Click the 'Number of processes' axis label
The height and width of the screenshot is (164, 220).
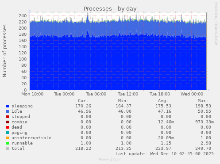4,51
